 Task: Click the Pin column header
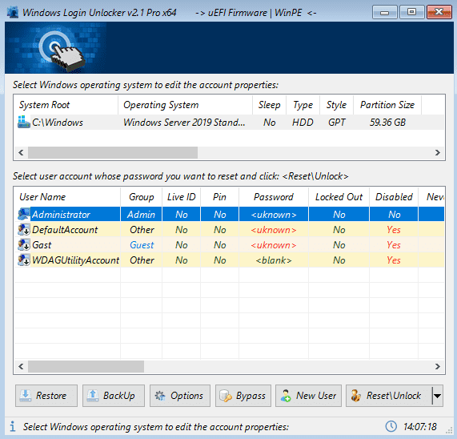pyautogui.click(x=219, y=197)
